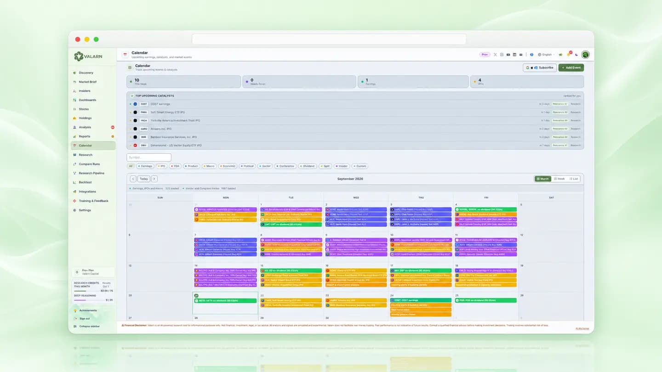Click the X social icon in header

coord(495,55)
